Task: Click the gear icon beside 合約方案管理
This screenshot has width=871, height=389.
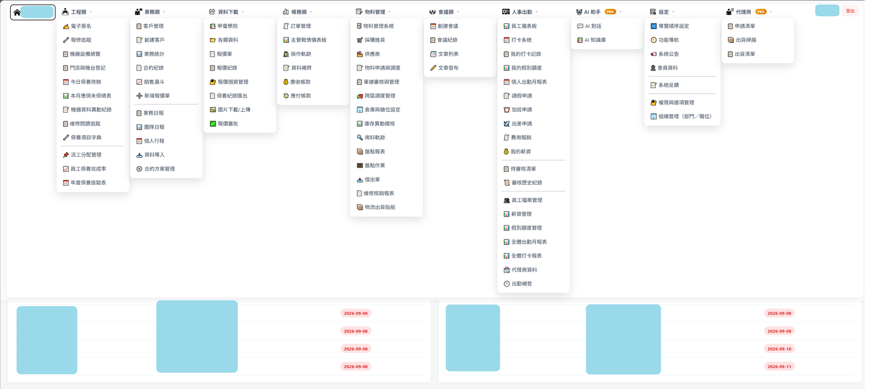Action: (139, 169)
